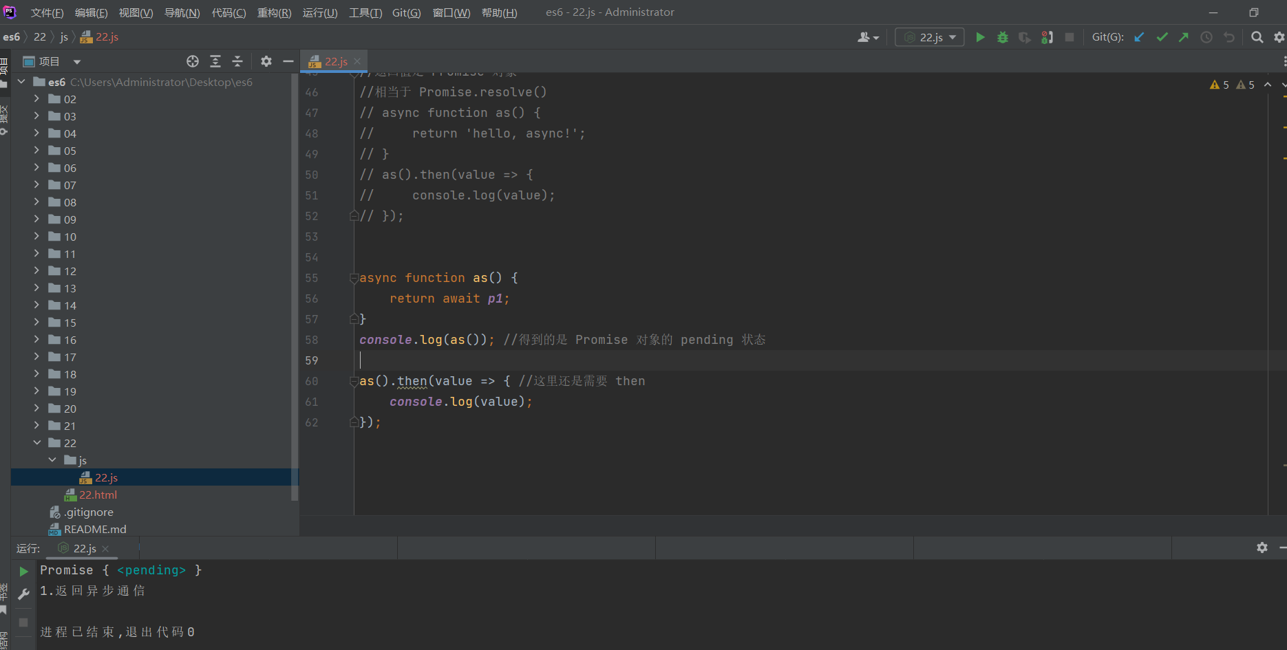Open the 重构(R) menu
The height and width of the screenshot is (650, 1287).
tap(274, 12)
